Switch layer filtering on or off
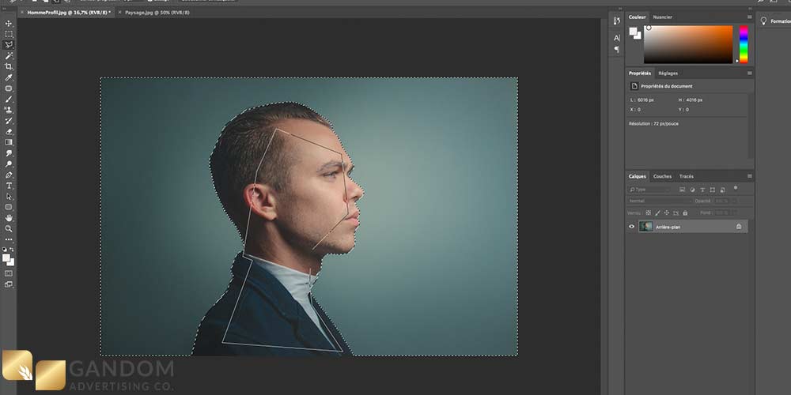 tap(736, 187)
